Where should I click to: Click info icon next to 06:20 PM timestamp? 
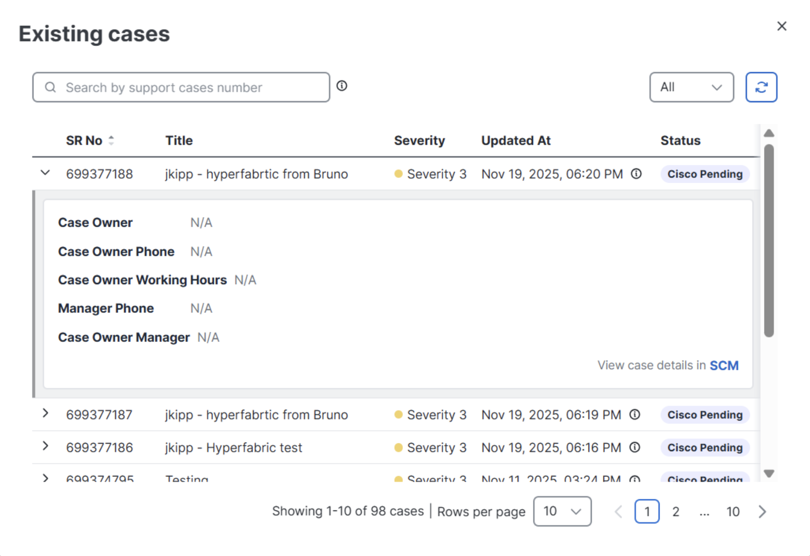click(x=636, y=174)
